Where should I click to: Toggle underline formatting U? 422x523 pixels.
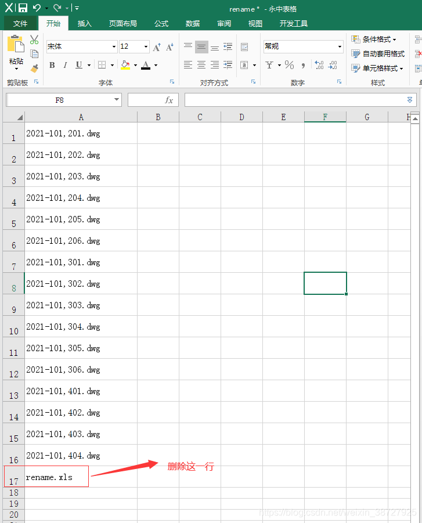click(79, 65)
